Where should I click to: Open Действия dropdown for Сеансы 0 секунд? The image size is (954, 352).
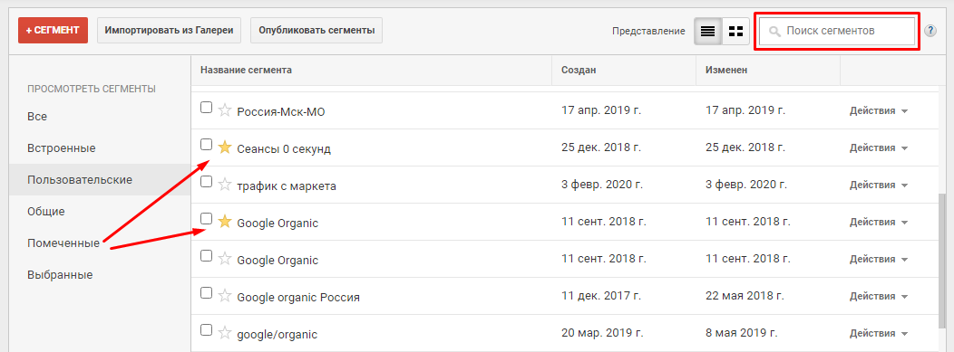[879, 148]
